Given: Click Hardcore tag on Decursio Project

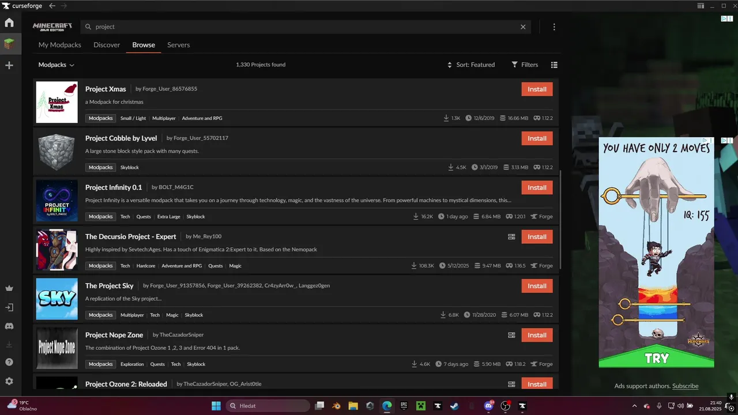Looking at the screenshot, I should [x=146, y=266].
